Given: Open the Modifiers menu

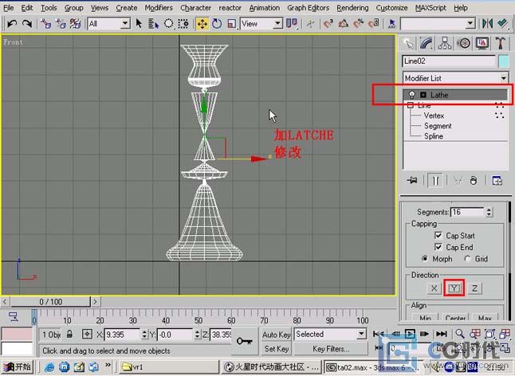Looking at the screenshot, I should pos(159,7).
